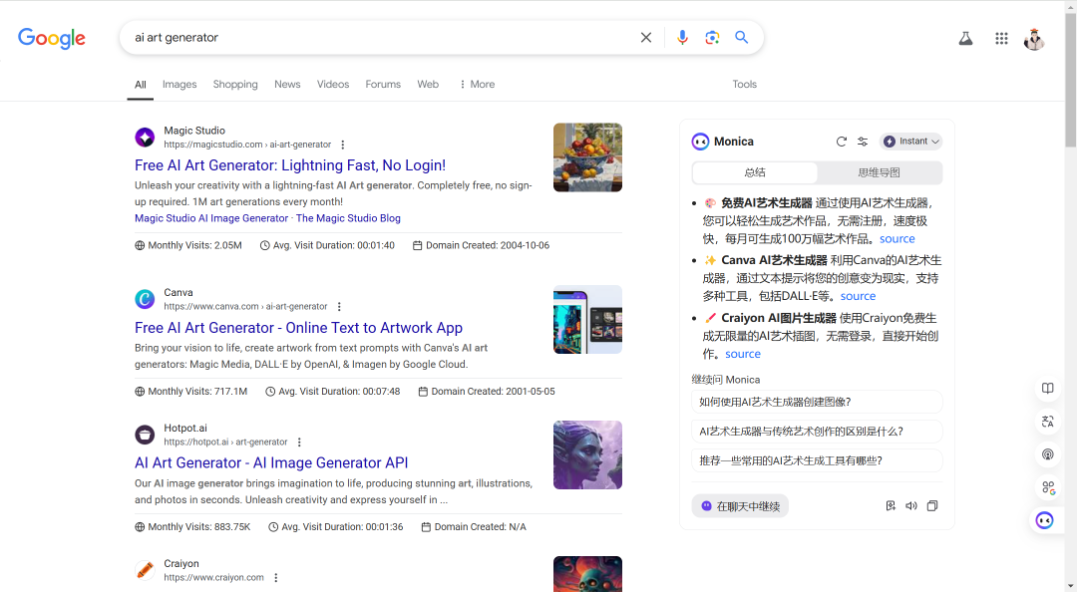Click Avg. Visit Duration: 00:01:36 stat
The width and height of the screenshot is (1077, 592).
336,527
